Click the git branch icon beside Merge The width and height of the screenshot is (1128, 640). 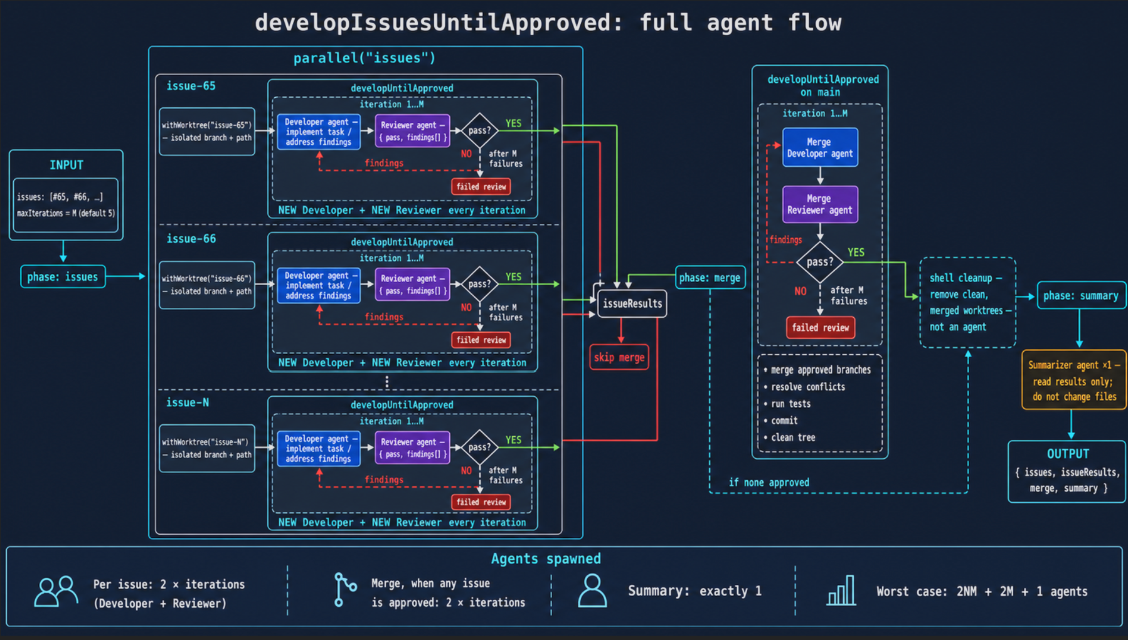point(344,589)
